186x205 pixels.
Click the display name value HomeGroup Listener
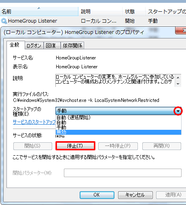click(x=76, y=67)
